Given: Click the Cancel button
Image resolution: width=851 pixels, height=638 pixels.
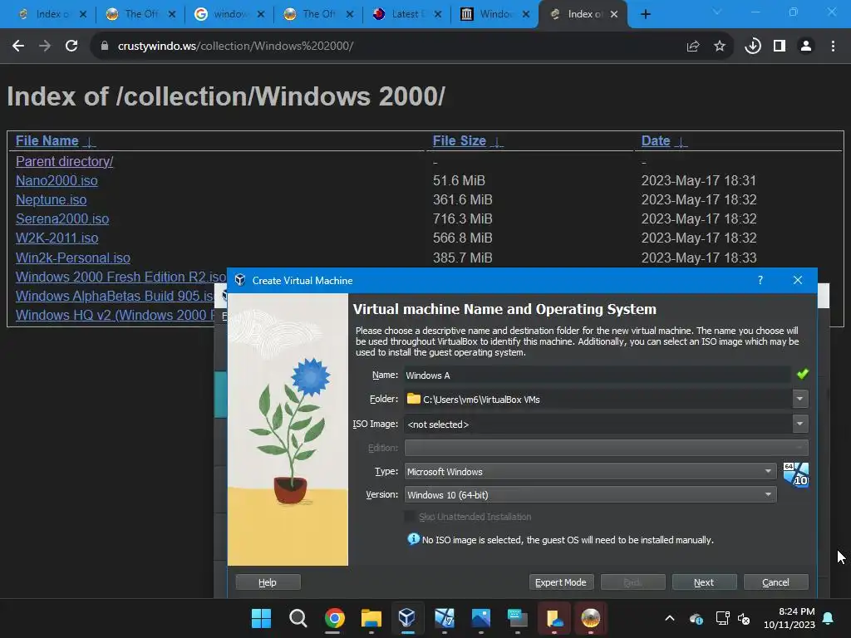Looking at the screenshot, I should pyautogui.click(x=775, y=582).
